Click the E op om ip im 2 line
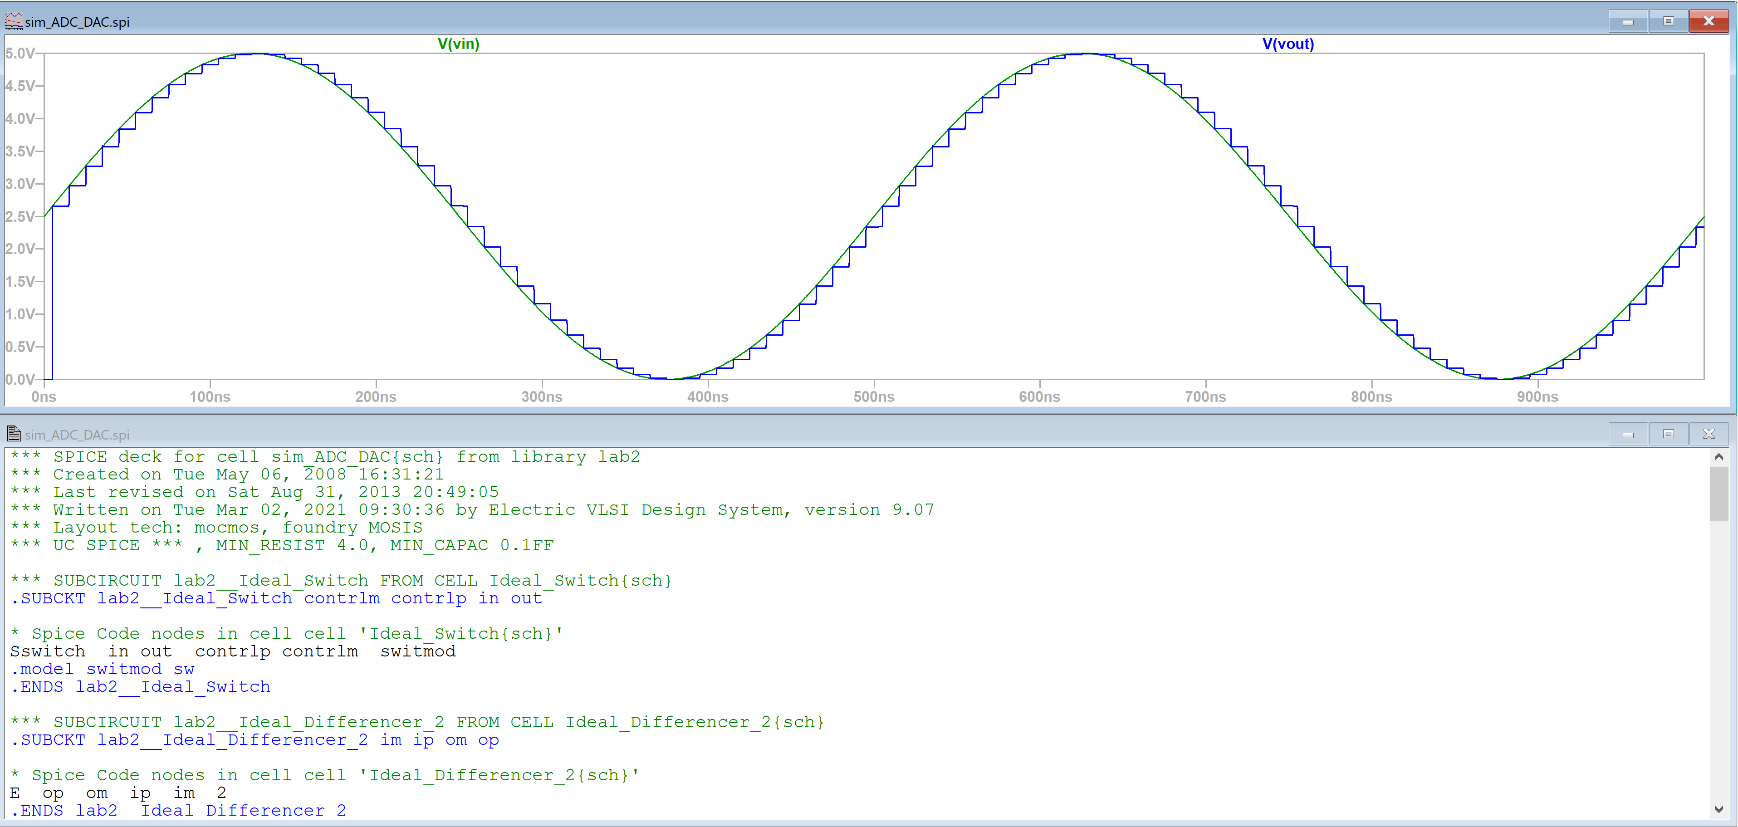Viewport: 1738px width, 827px height. pos(118,793)
